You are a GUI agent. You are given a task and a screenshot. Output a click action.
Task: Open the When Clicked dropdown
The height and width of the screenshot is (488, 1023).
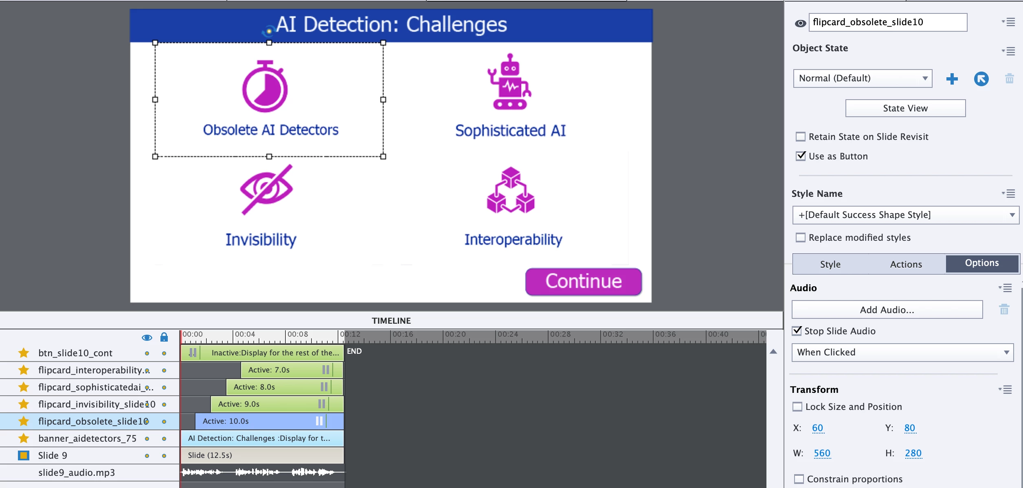(902, 352)
